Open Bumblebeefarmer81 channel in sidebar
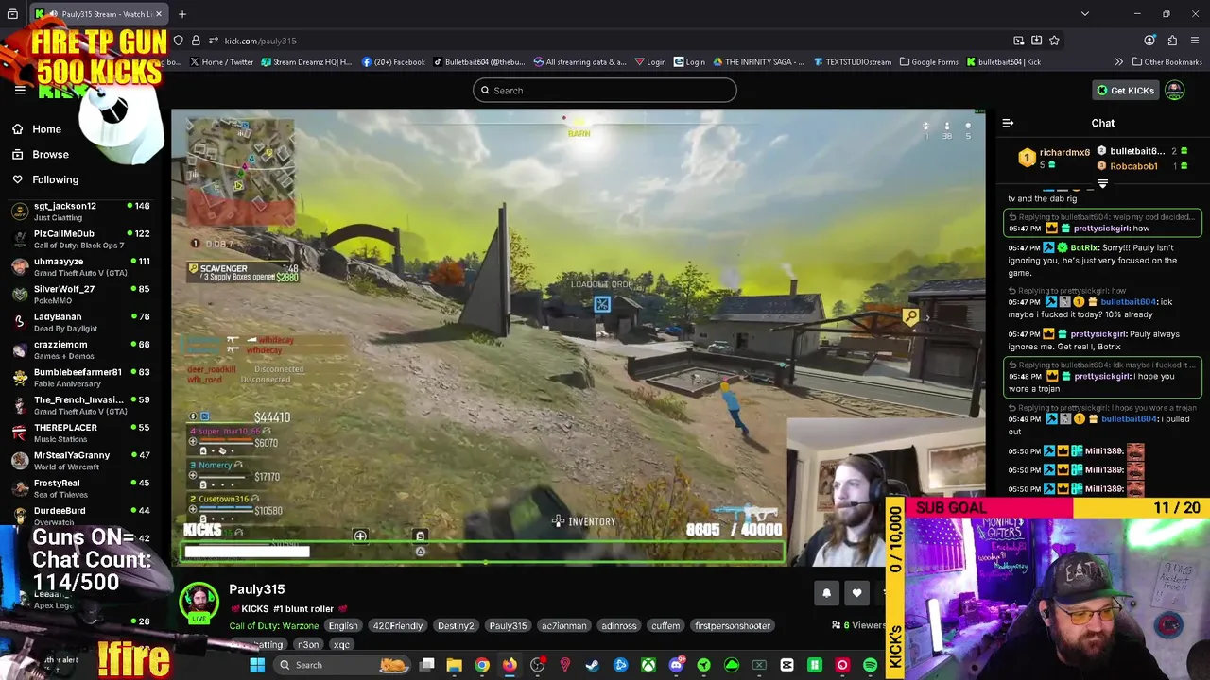This screenshot has height=680, width=1210. (x=80, y=378)
